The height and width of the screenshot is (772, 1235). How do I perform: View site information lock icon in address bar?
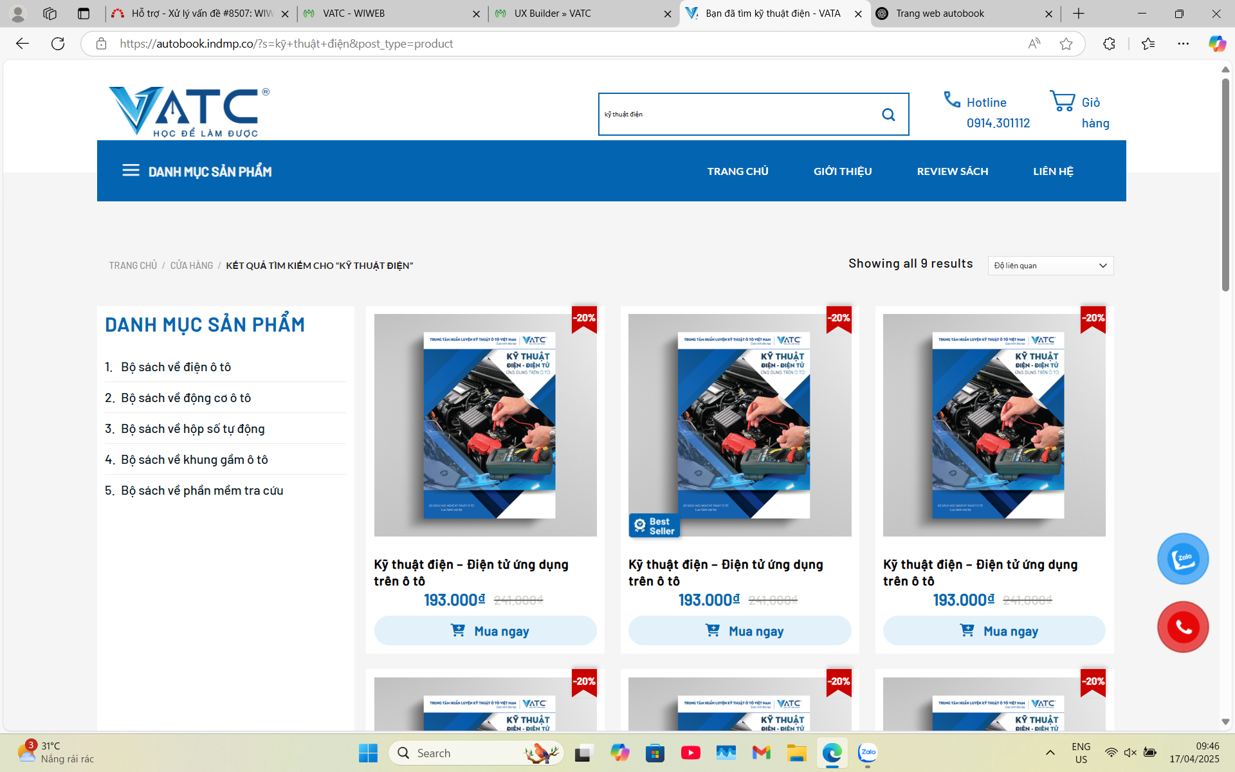101,44
